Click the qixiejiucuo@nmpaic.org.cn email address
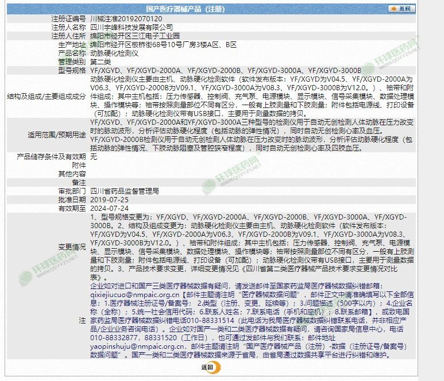 (128, 294)
